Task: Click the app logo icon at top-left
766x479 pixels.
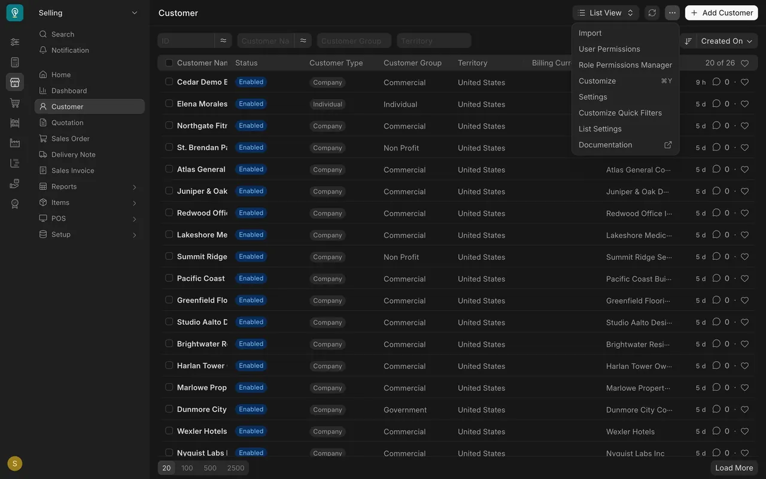Action: tap(15, 13)
